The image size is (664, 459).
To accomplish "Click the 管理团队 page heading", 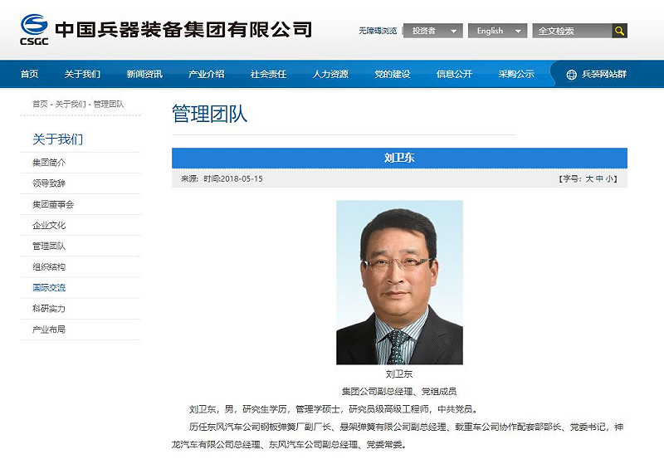I will coord(210,115).
